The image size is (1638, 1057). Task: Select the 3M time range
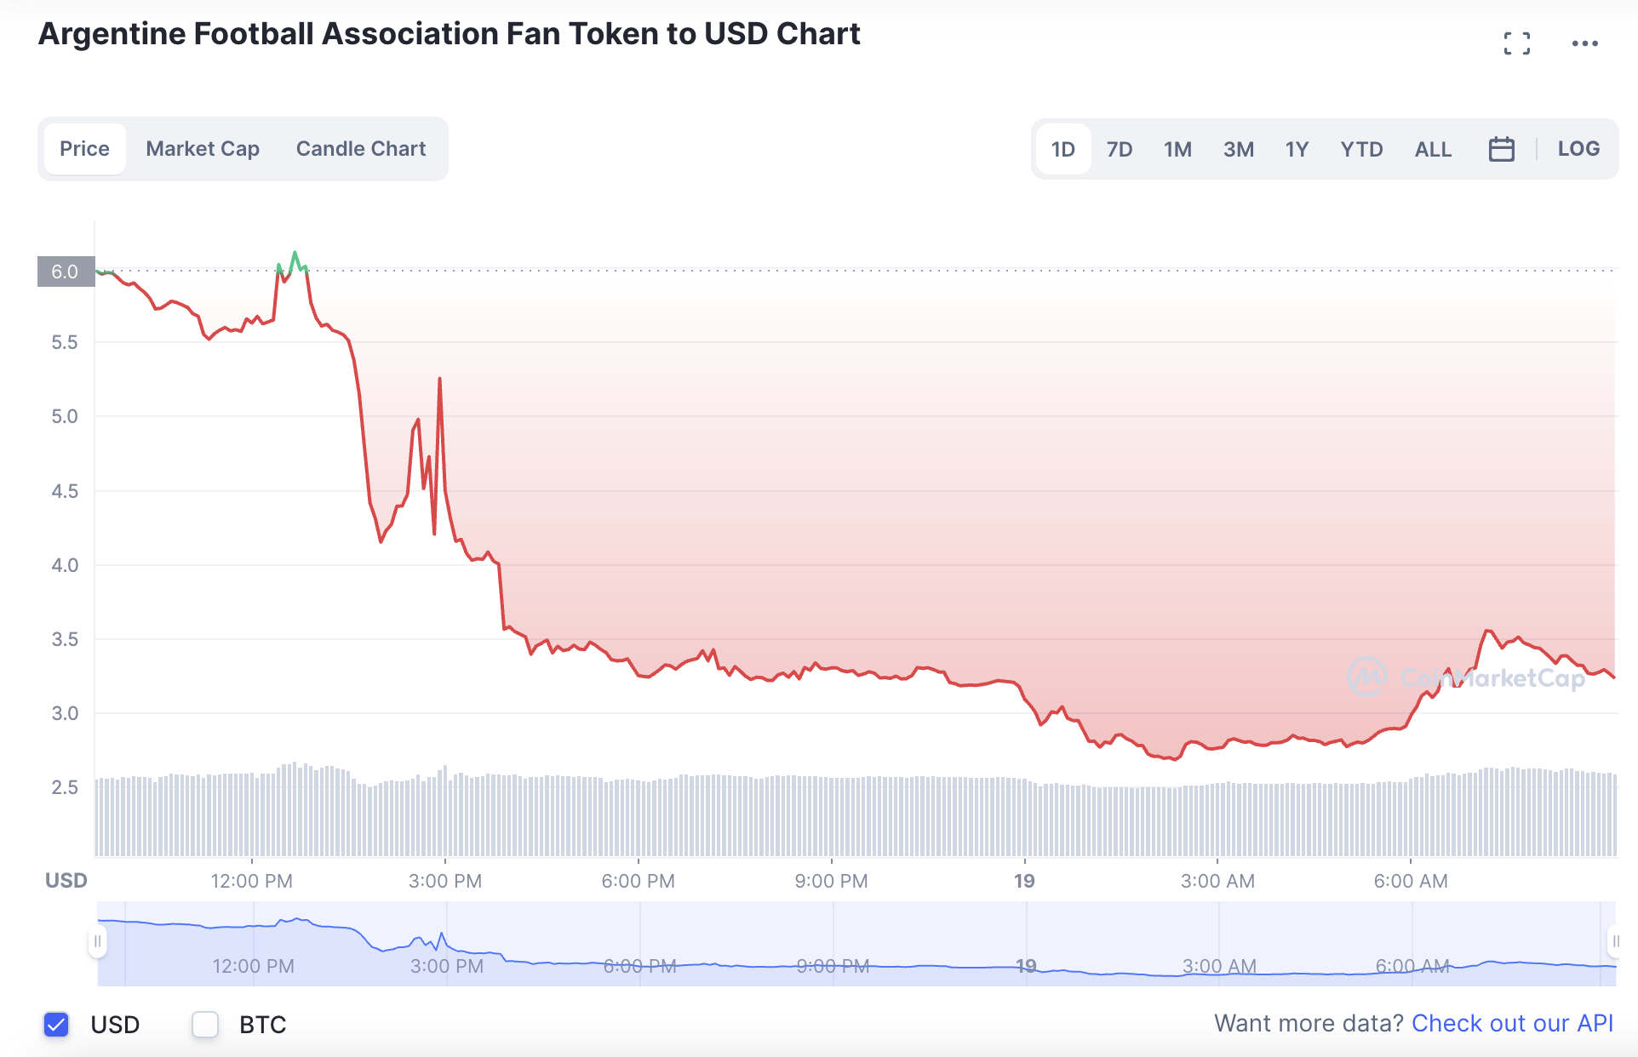pos(1239,149)
